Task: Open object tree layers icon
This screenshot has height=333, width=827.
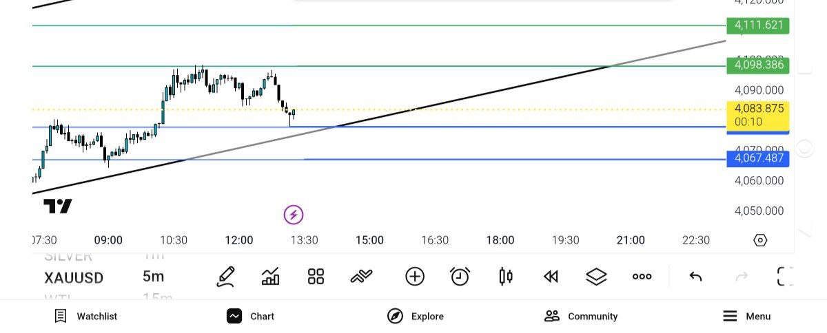Action: pyautogui.click(x=596, y=277)
